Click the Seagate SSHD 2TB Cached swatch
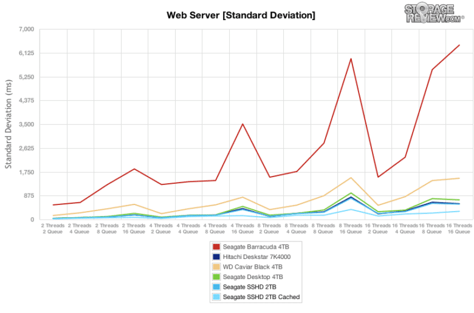Screen dimensions: 474x313 [x=216, y=297]
